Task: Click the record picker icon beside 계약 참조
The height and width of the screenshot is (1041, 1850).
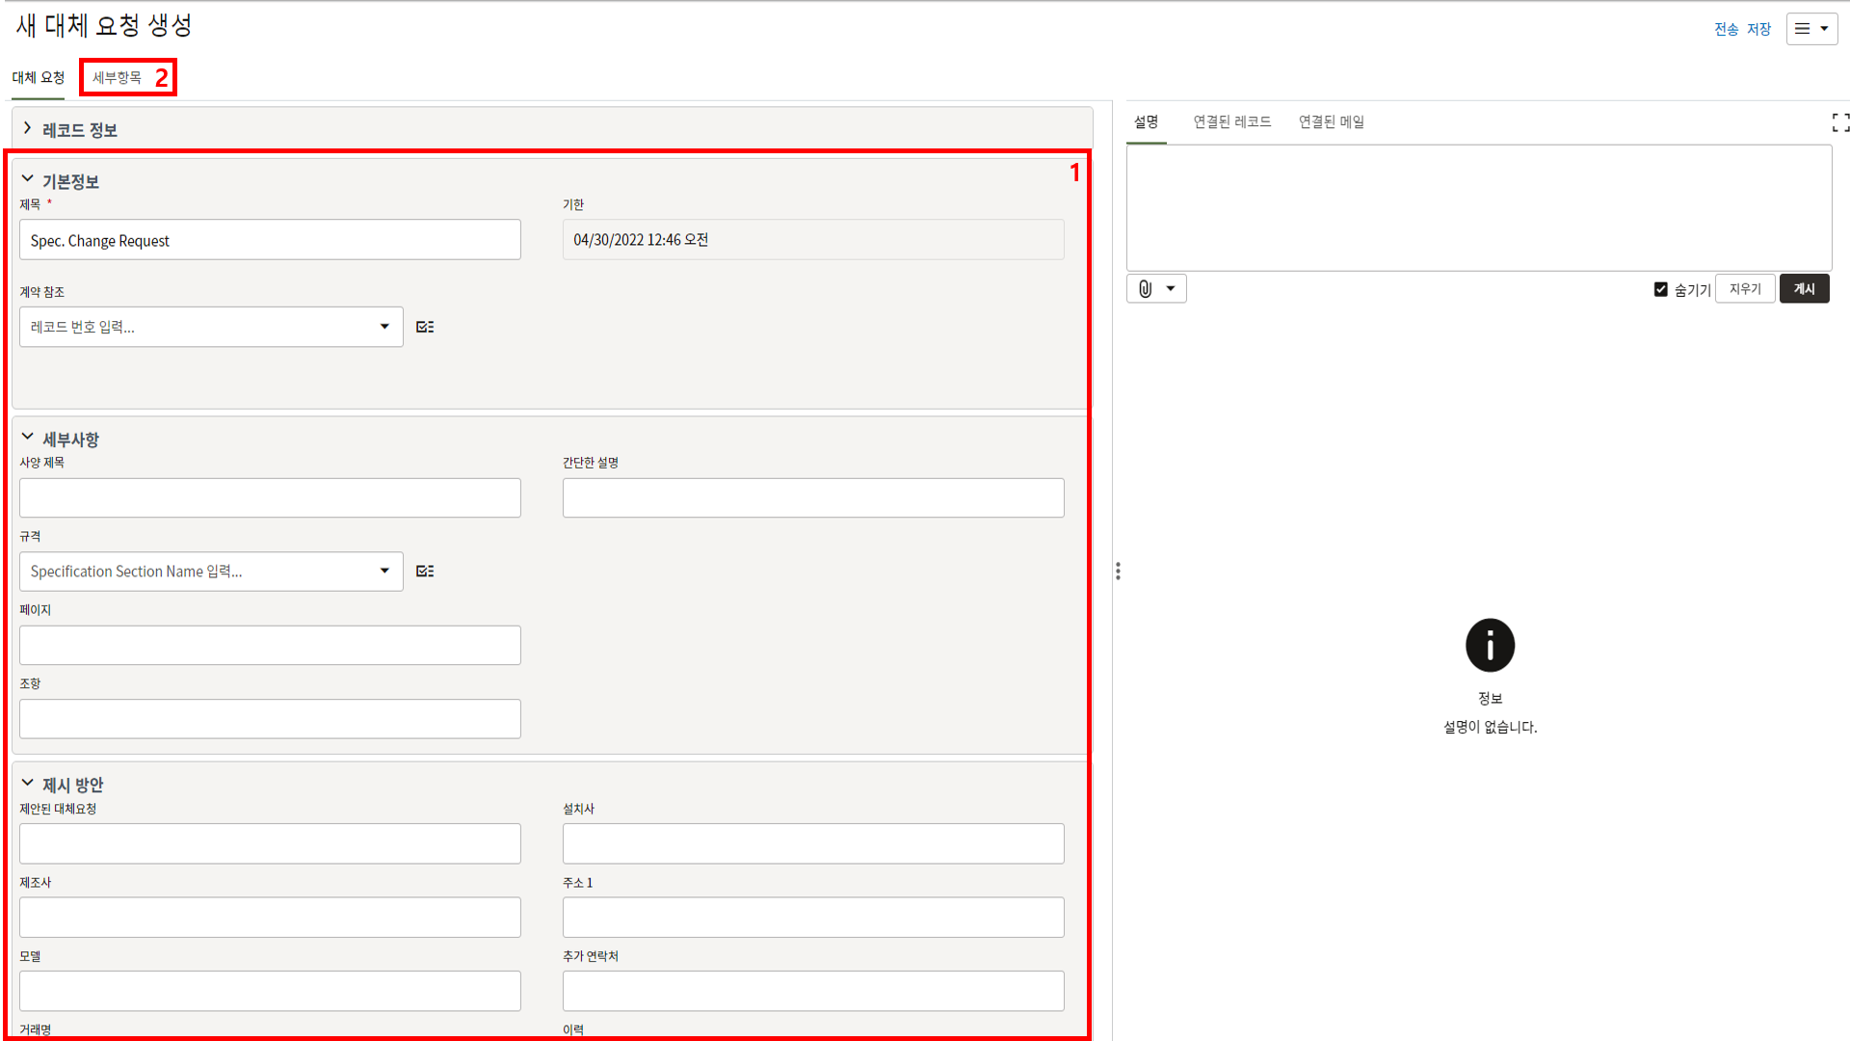Action: 425,327
